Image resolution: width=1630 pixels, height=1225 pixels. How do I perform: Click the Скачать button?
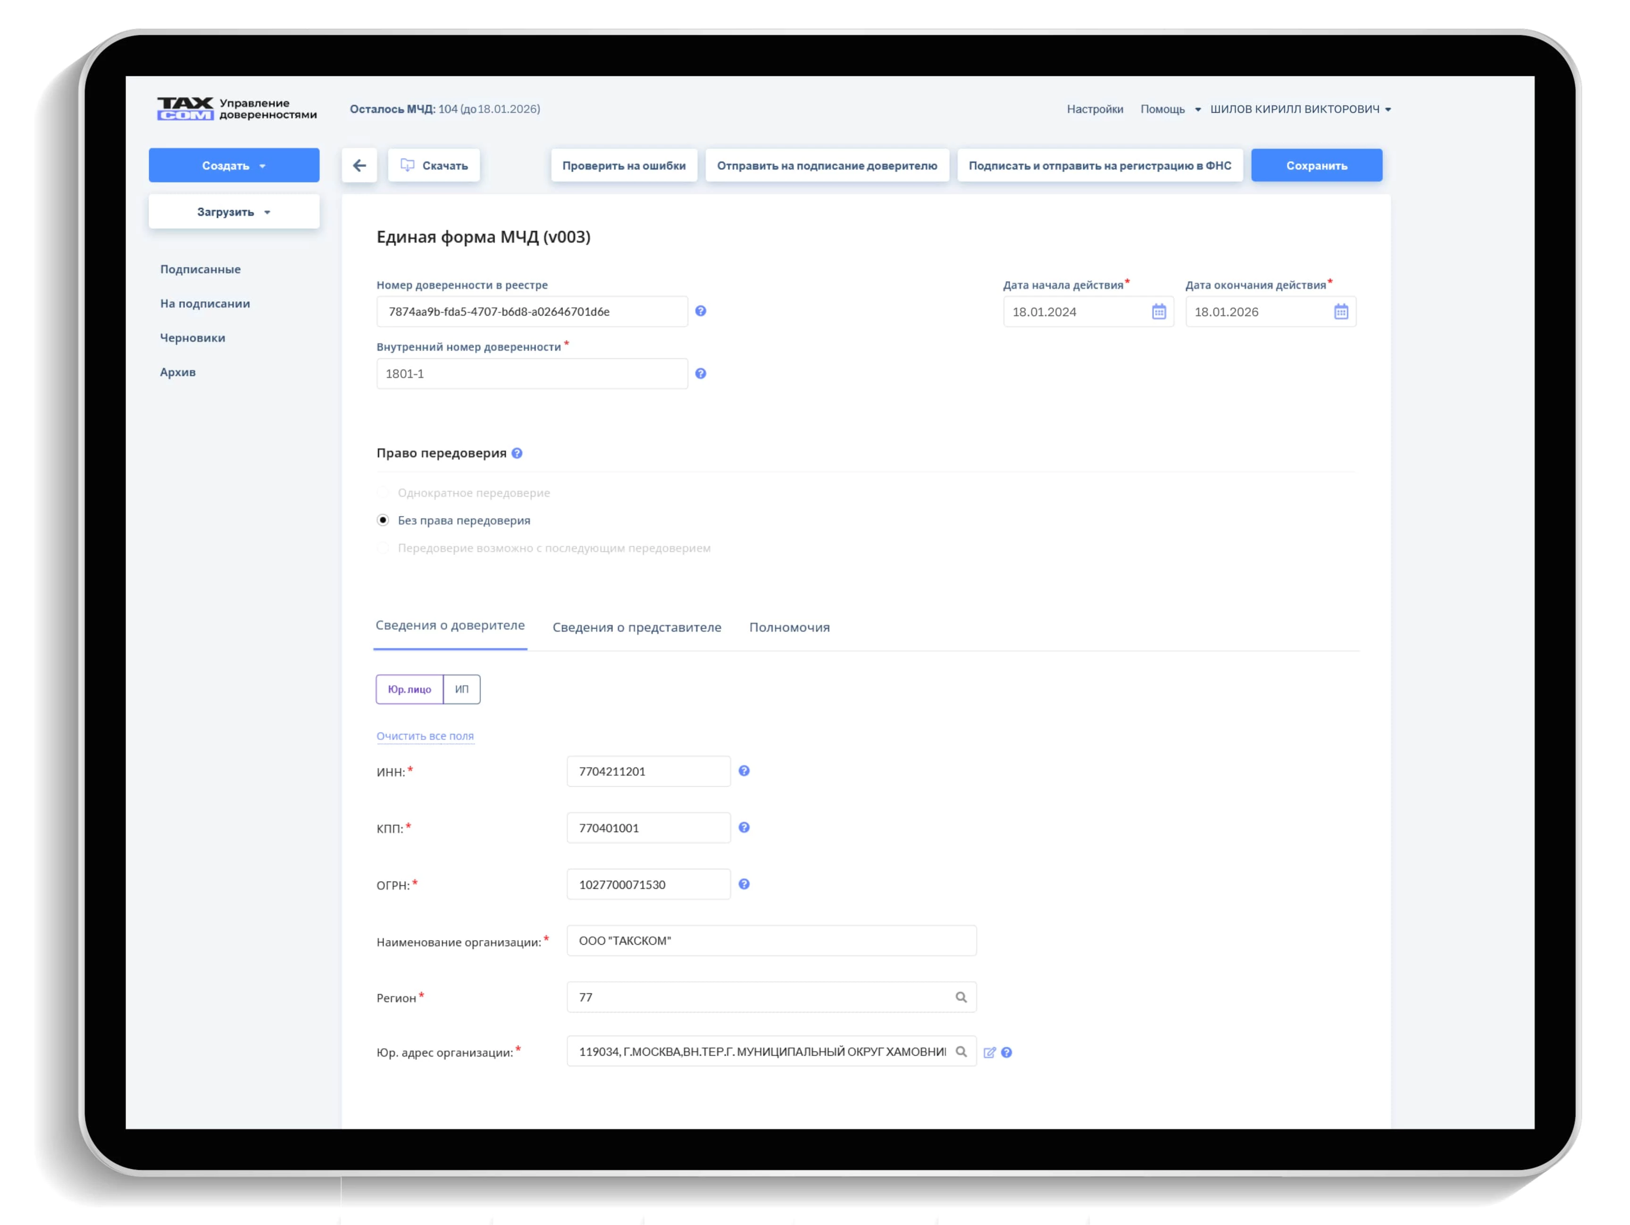point(434,166)
